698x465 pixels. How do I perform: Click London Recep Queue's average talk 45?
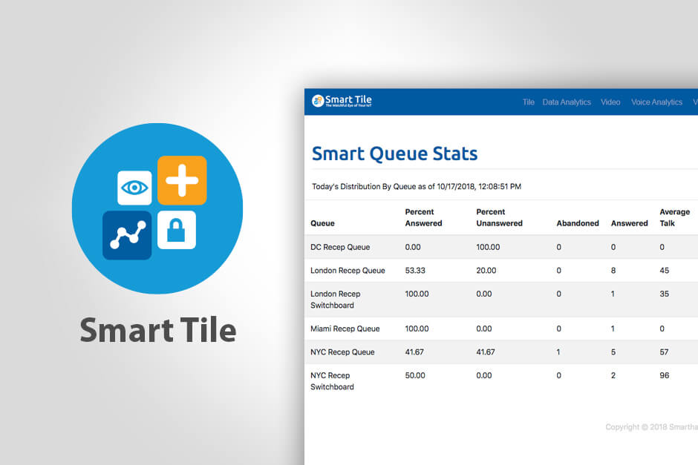(x=664, y=270)
